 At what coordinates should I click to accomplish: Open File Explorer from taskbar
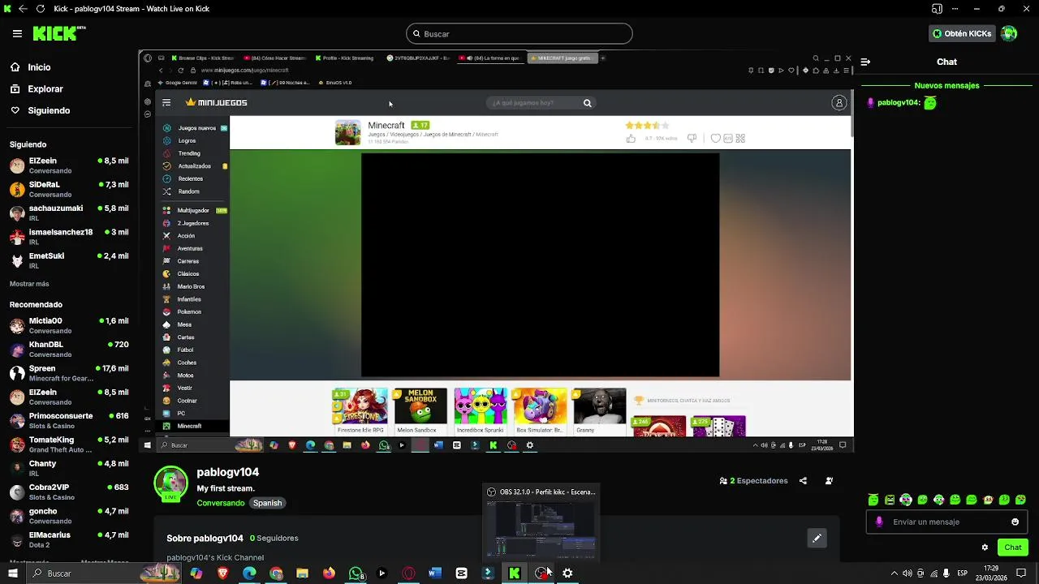[302, 573]
